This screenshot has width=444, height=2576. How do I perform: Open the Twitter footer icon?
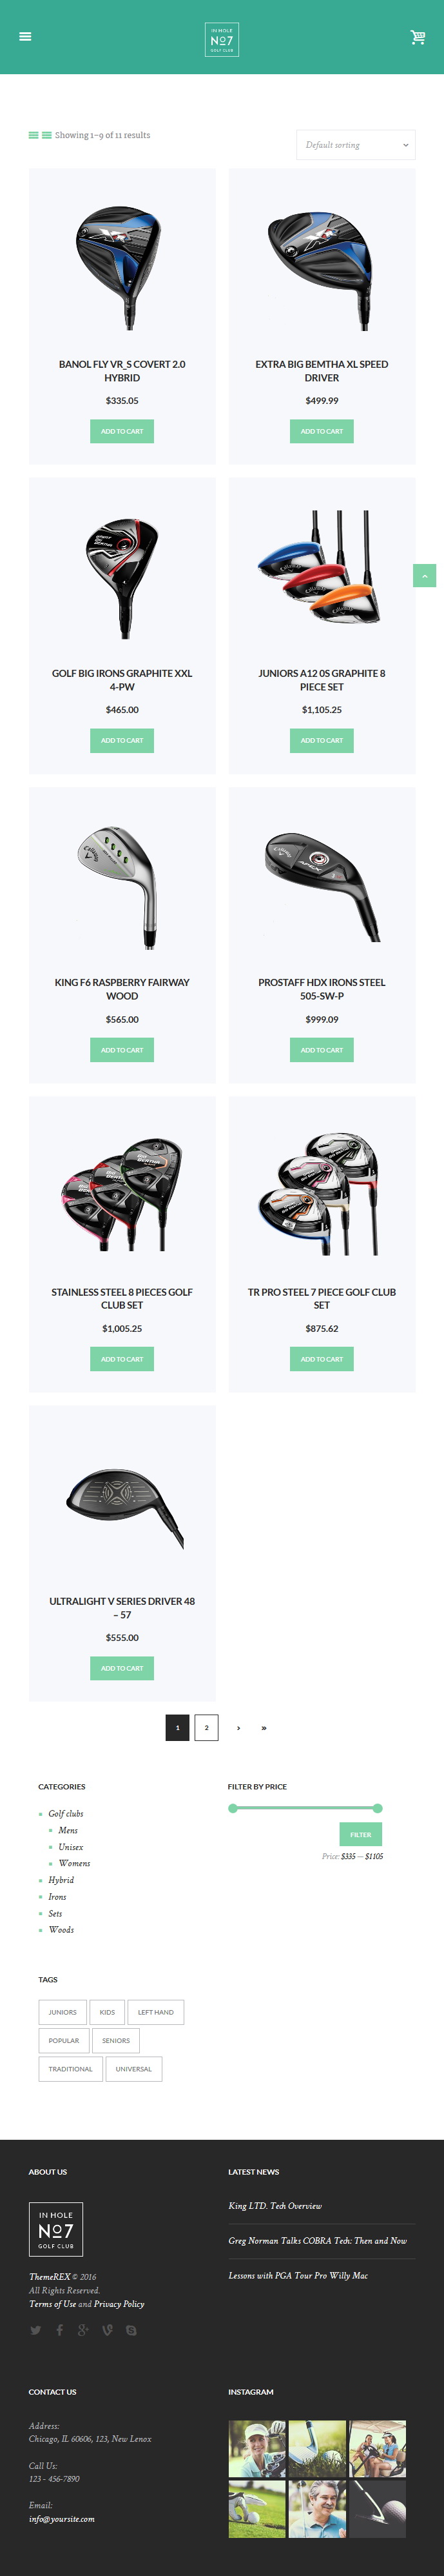(36, 2330)
